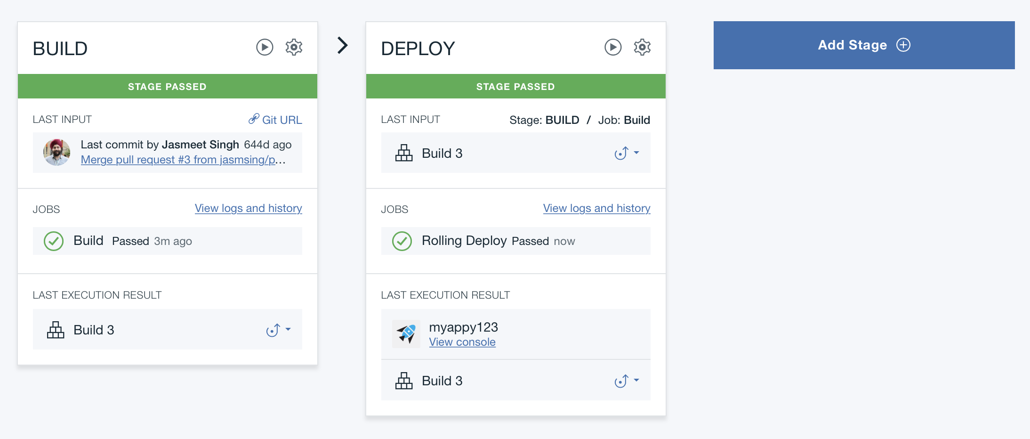Trigger the BUILD stage with its play icon

click(x=265, y=47)
